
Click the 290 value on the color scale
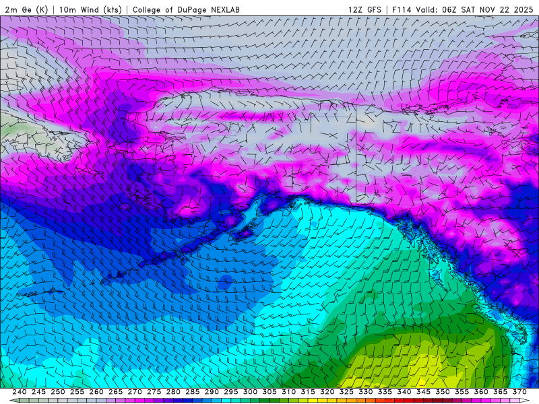pyautogui.click(x=212, y=392)
